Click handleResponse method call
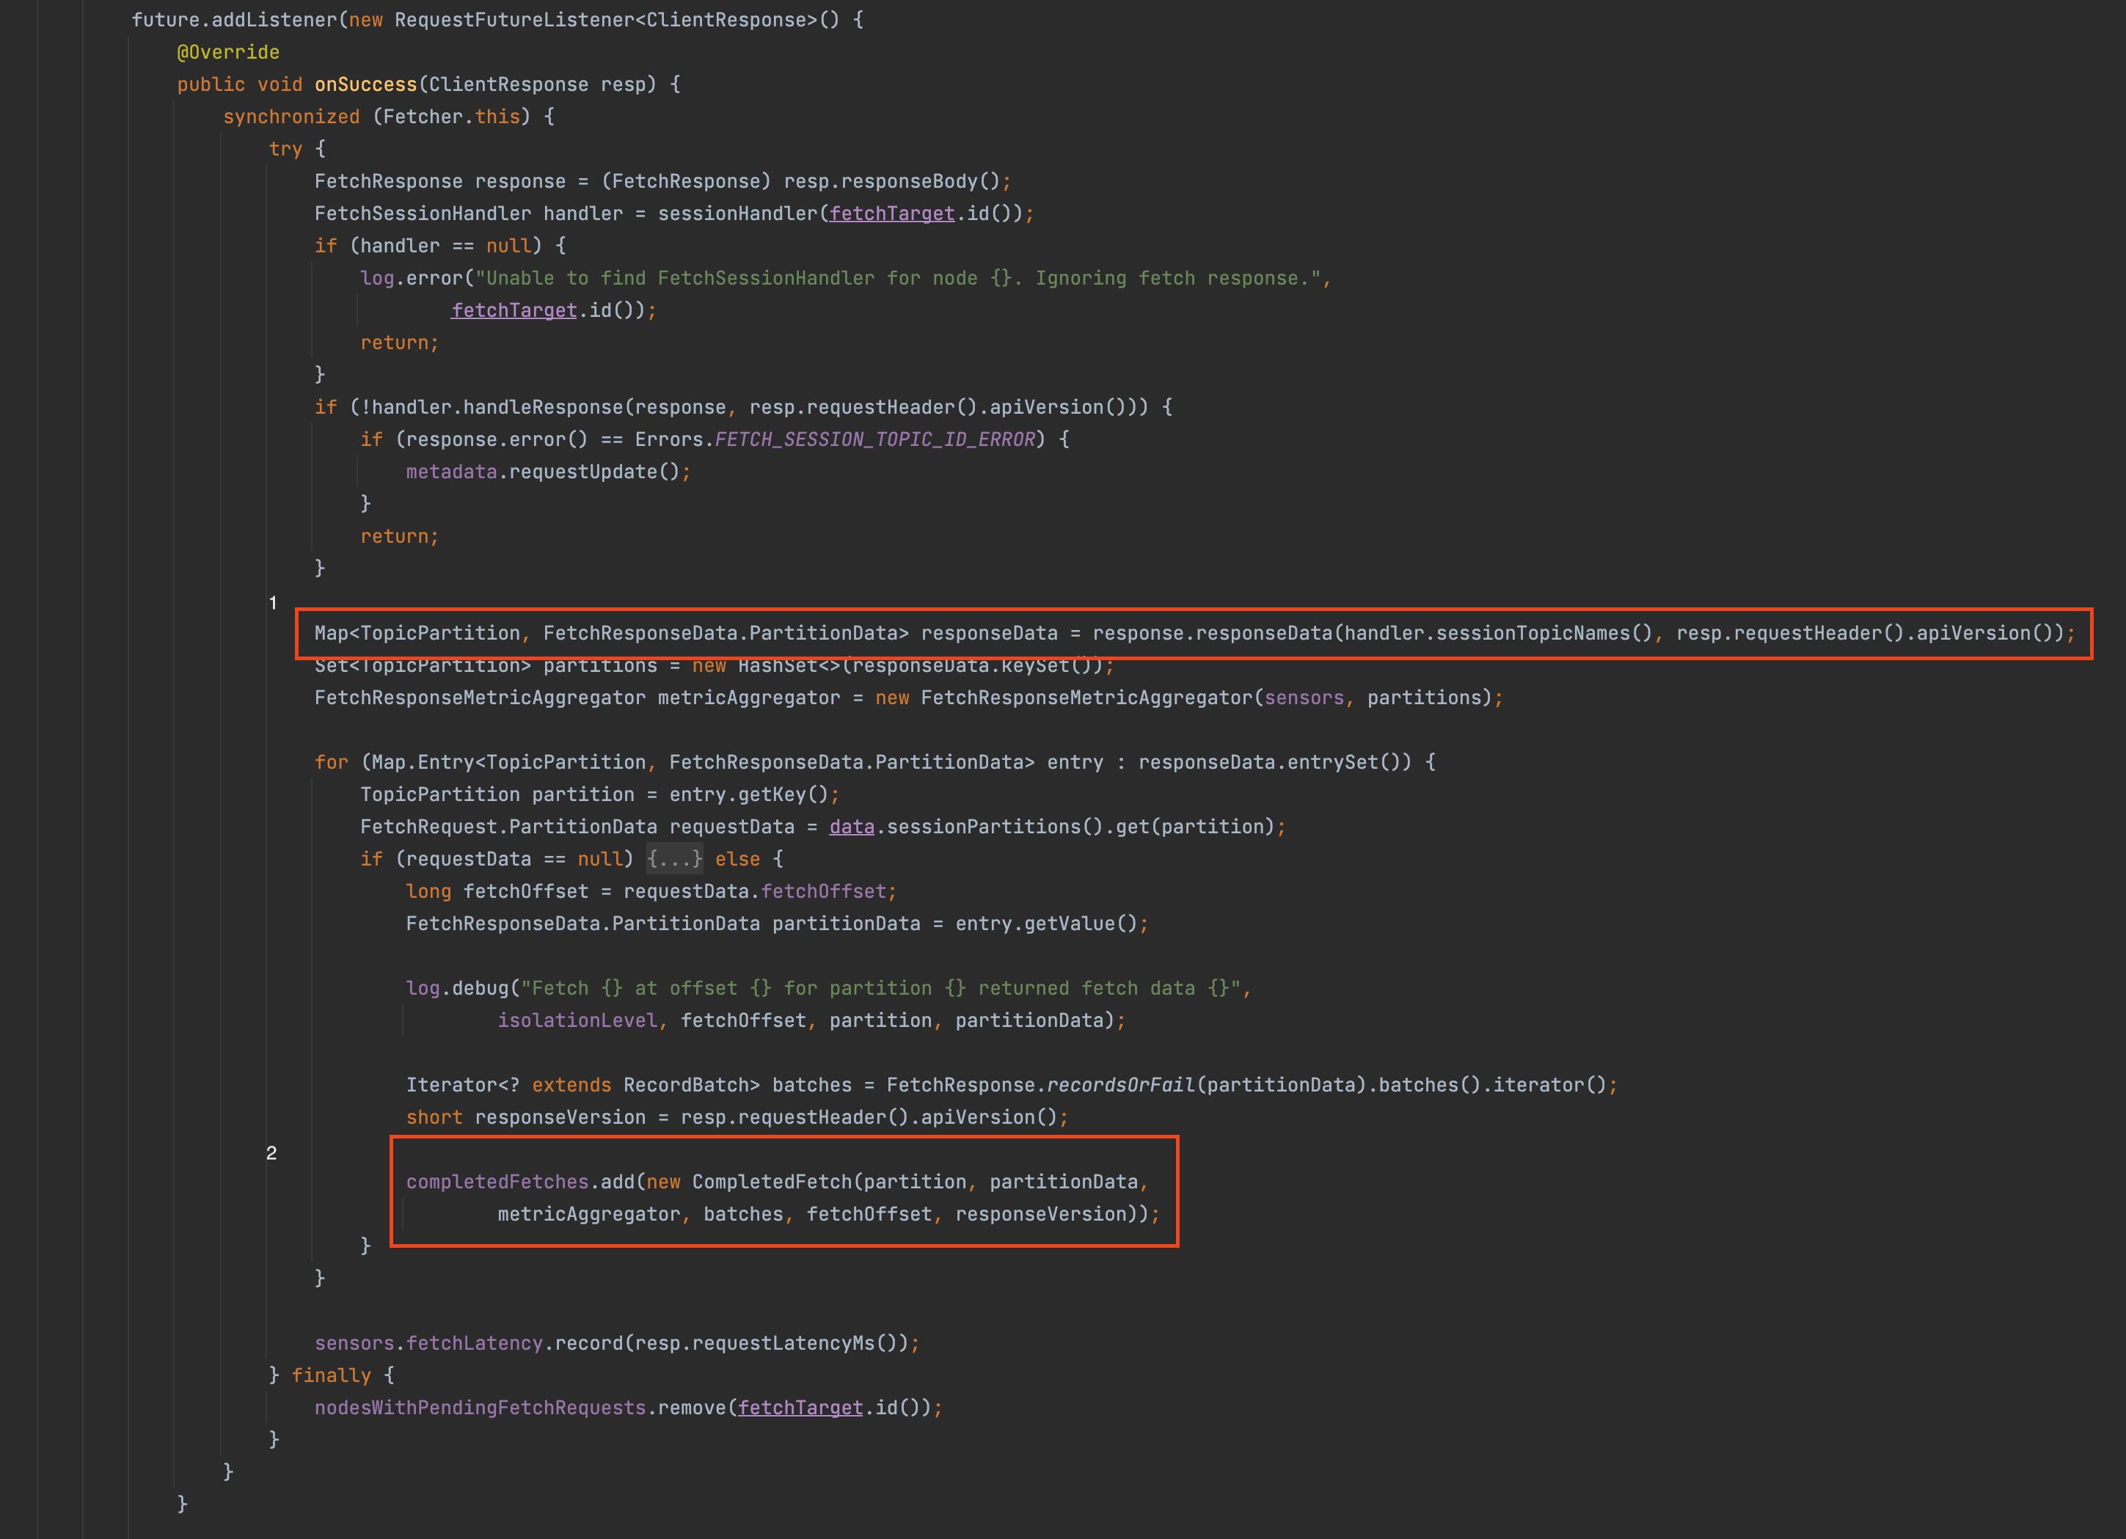 pos(543,408)
